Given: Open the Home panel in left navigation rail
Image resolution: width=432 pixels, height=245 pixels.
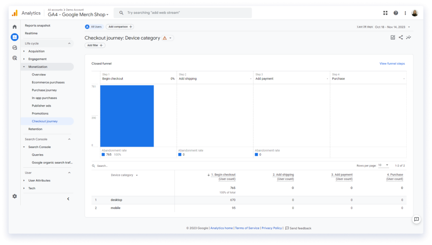Looking at the screenshot, I should coord(14,26).
